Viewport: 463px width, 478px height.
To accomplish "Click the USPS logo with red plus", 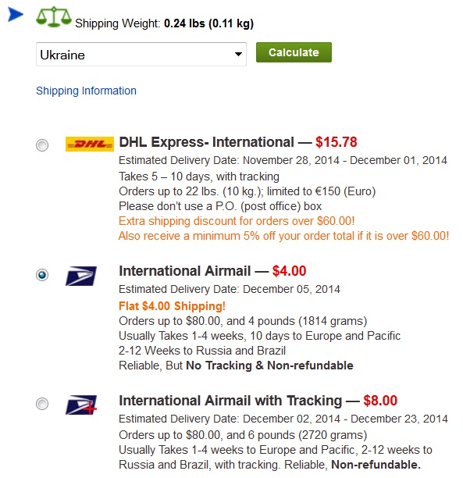I will 81,405.
